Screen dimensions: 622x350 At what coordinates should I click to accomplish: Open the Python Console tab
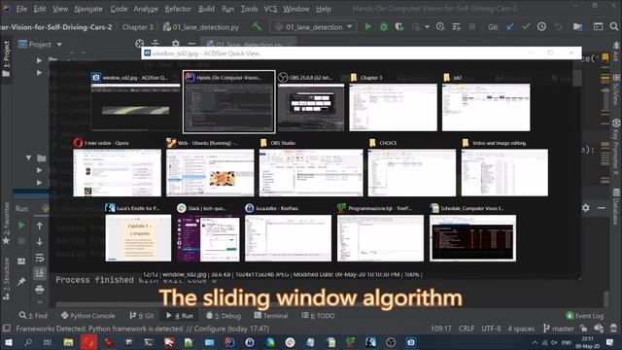88,316
